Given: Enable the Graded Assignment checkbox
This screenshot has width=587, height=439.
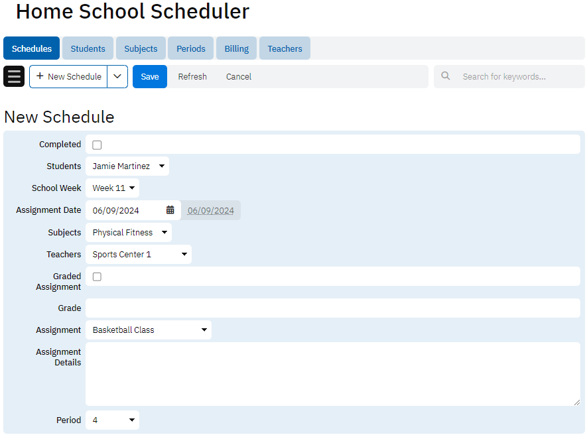Looking at the screenshot, I should point(97,277).
